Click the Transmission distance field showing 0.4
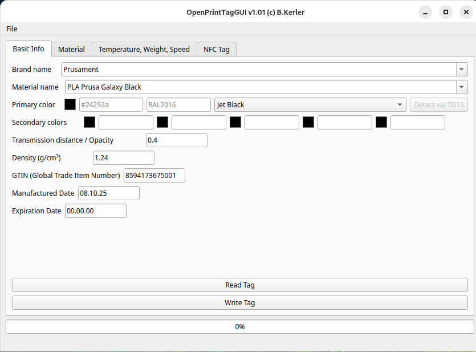This screenshot has height=352, width=476. click(x=177, y=140)
